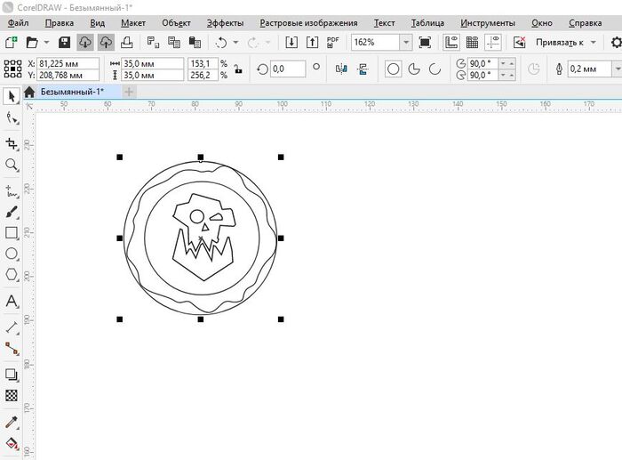Toggle the lock ratio button
Image resolution: width=622 pixels, height=460 pixels.
pyautogui.click(x=237, y=69)
